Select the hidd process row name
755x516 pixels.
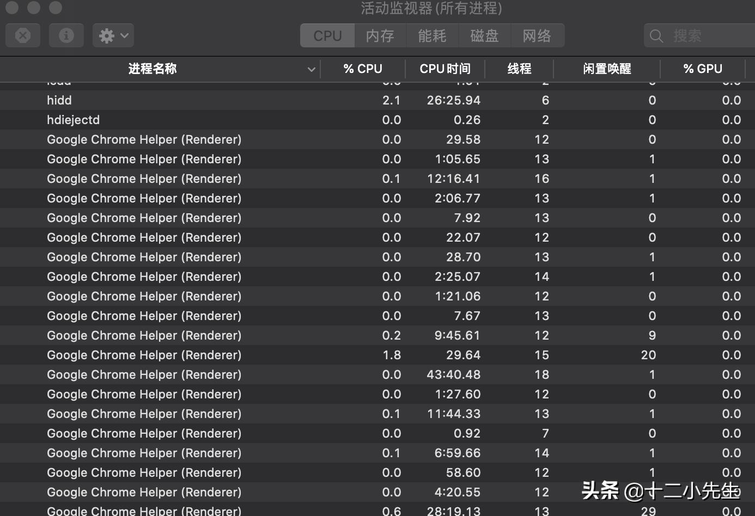[x=59, y=100]
